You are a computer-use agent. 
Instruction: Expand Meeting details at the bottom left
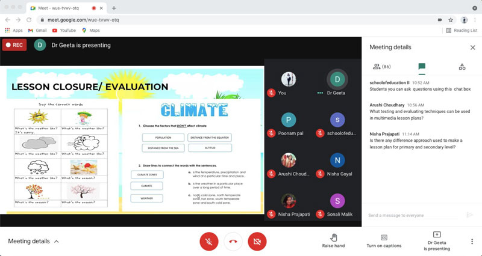[34, 241]
